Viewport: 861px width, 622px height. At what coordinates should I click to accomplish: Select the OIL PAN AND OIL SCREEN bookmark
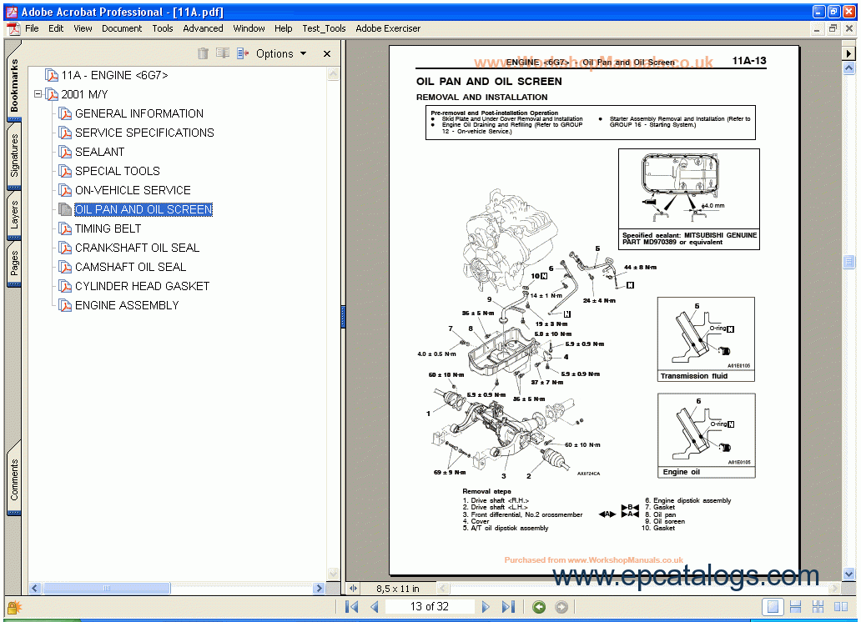point(143,210)
